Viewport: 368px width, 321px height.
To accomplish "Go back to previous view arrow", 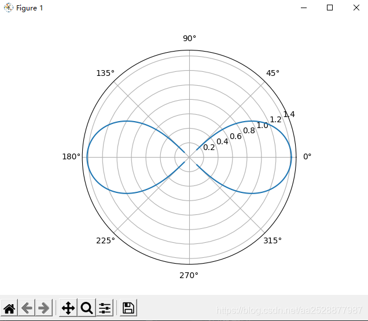I will (x=27, y=308).
